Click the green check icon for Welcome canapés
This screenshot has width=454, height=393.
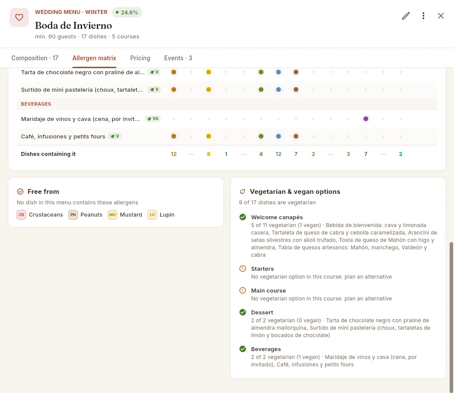pyautogui.click(x=243, y=217)
